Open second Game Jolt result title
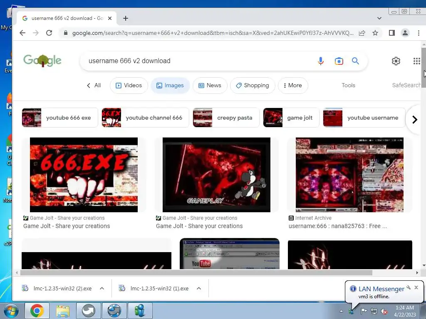The width and height of the screenshot is (426, 319). tap(199, 226)
